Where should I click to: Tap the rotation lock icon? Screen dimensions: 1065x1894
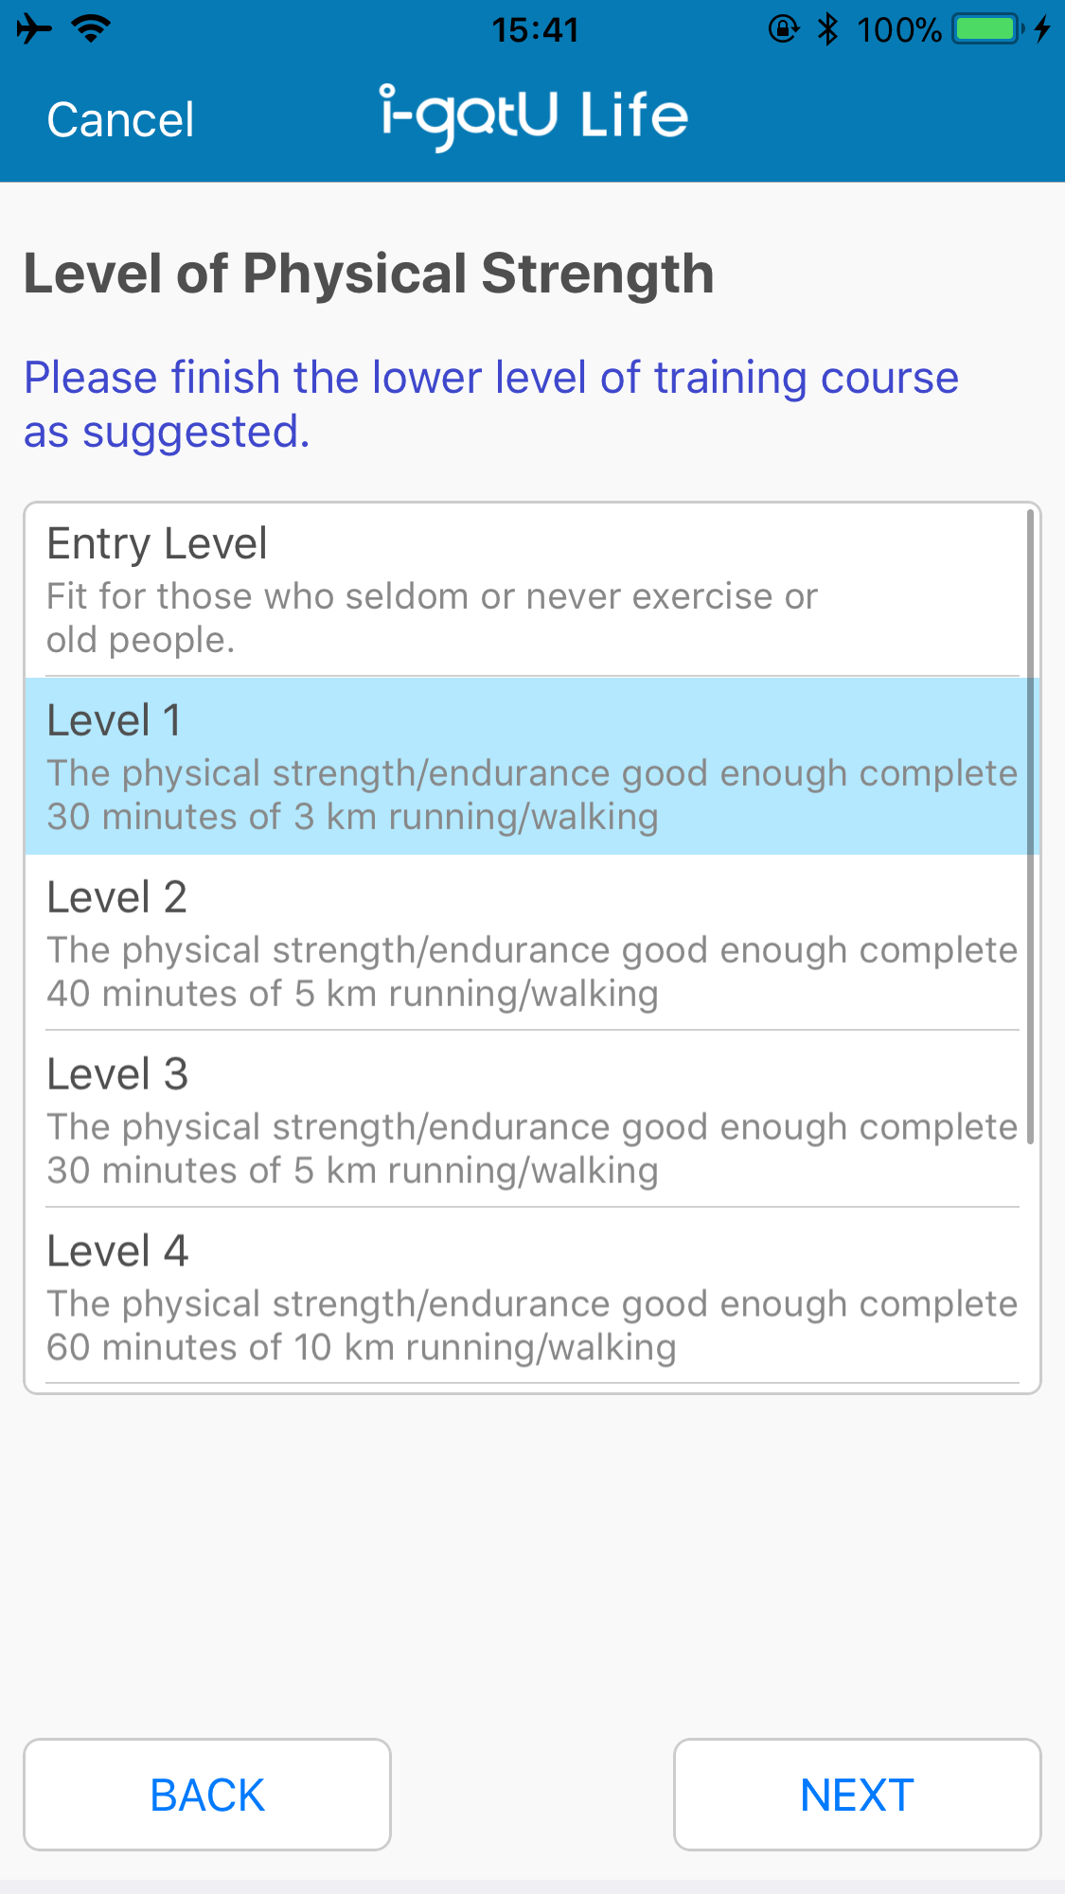pos(784,29)
